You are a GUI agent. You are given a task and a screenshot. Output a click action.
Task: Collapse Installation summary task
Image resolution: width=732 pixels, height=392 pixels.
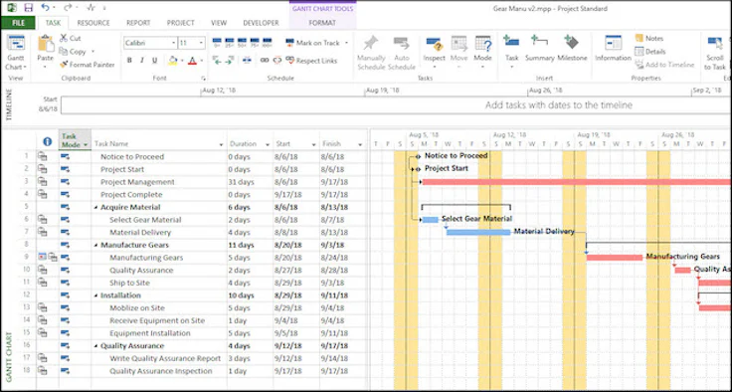(x=96, y=295)
